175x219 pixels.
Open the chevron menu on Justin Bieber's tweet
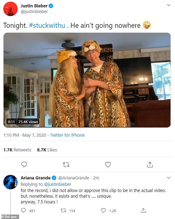click(169, 5)
